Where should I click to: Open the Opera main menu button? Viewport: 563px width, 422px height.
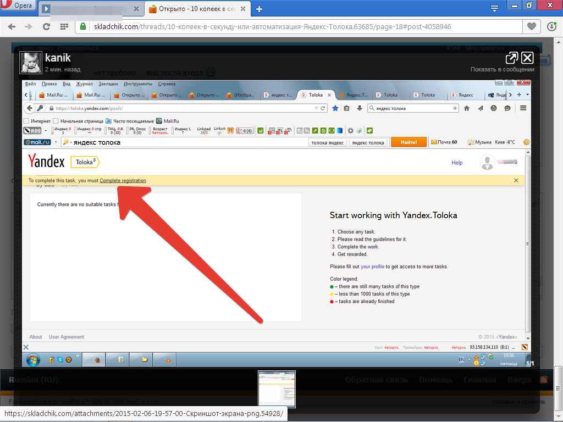[x=18, y=5]
